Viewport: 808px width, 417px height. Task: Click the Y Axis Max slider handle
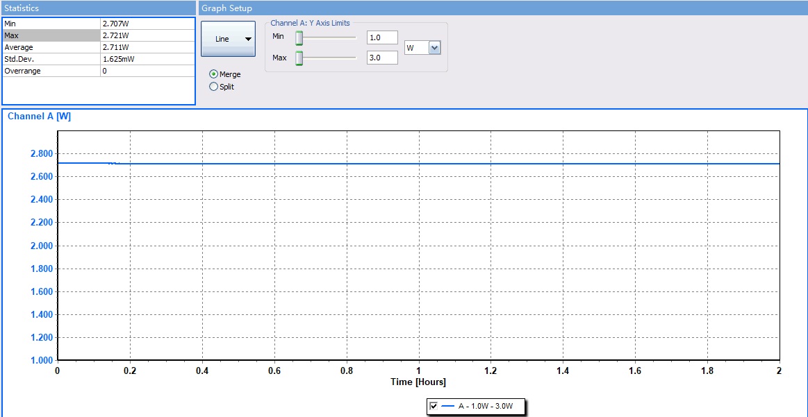pos(299,58)
